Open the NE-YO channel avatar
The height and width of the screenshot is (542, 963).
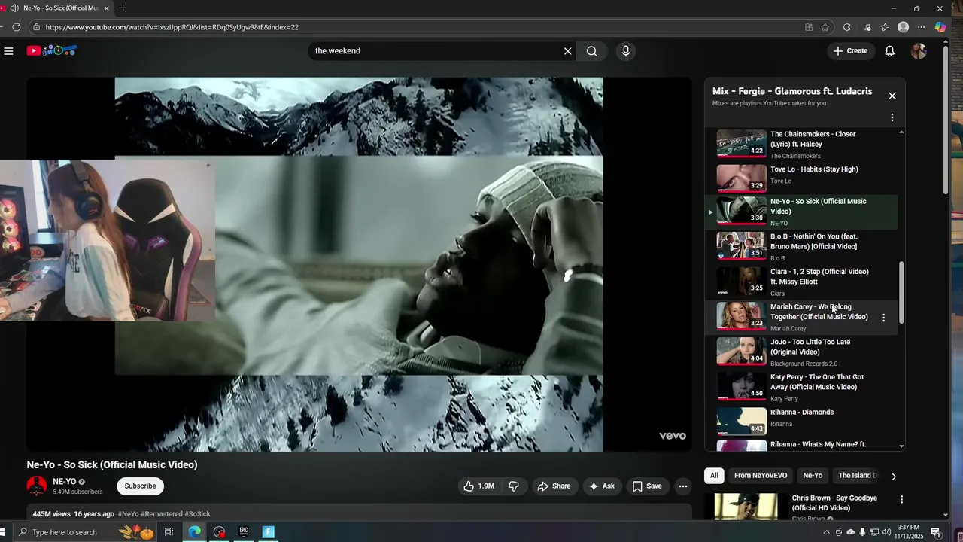[37, 486]
